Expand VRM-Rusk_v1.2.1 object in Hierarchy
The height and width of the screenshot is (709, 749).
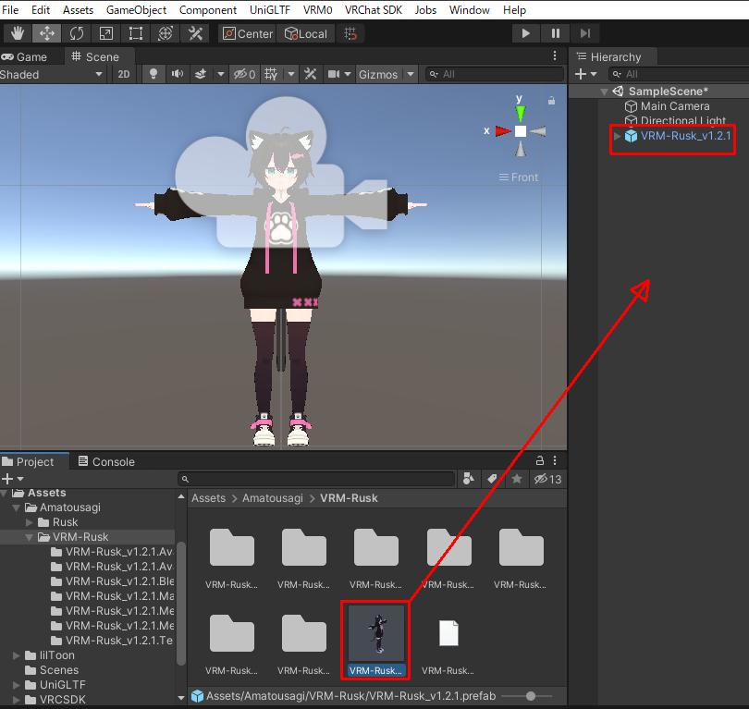pos(617,136)
